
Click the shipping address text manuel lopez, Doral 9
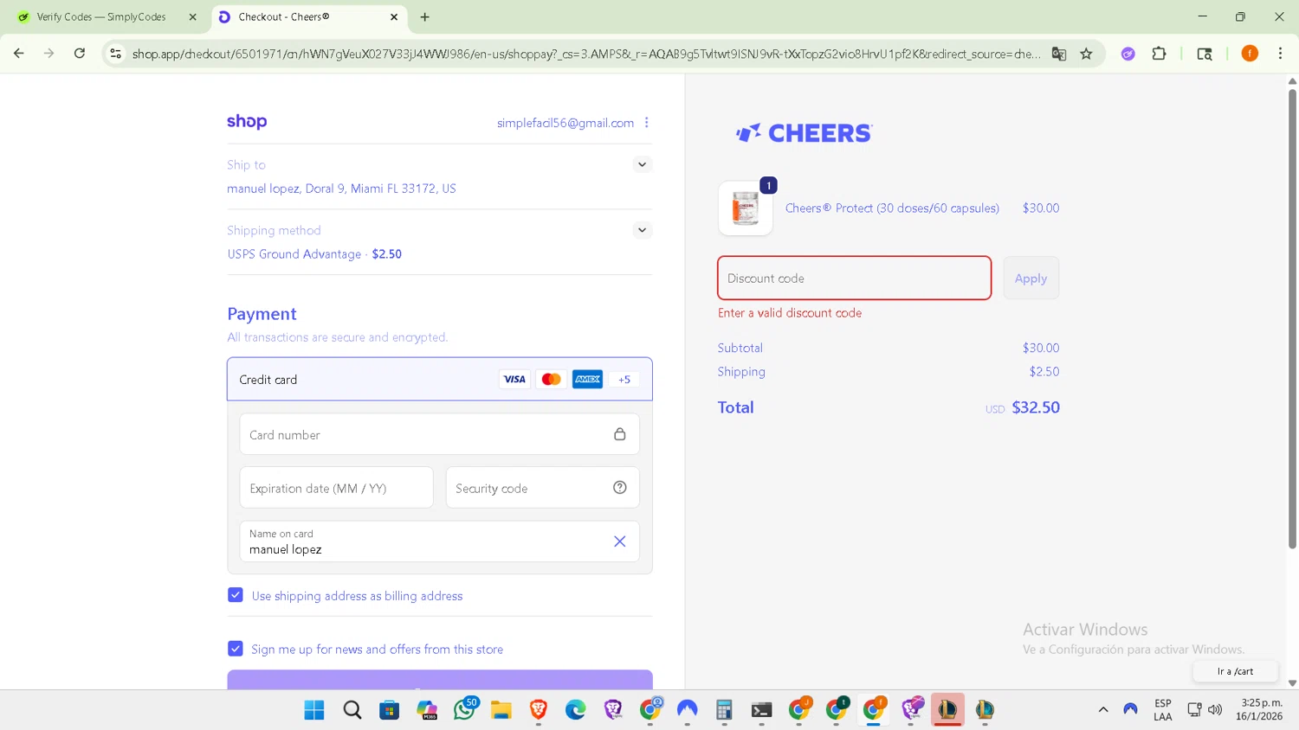click(x=341, y=189)
